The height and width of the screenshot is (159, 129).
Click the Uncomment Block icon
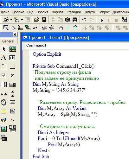[75, 28]
